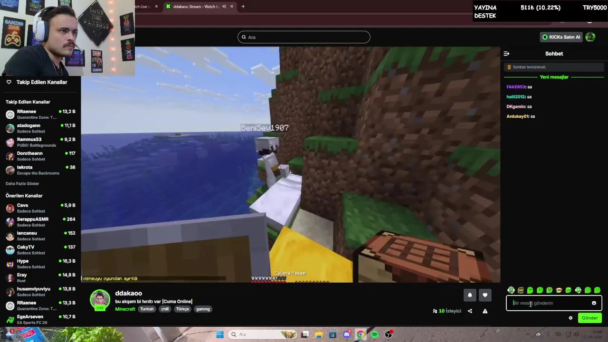Focus the Kick search field Ara
The width and height of the screenshot is (608, 342).
pyautogui.click(x=304, y=37)
